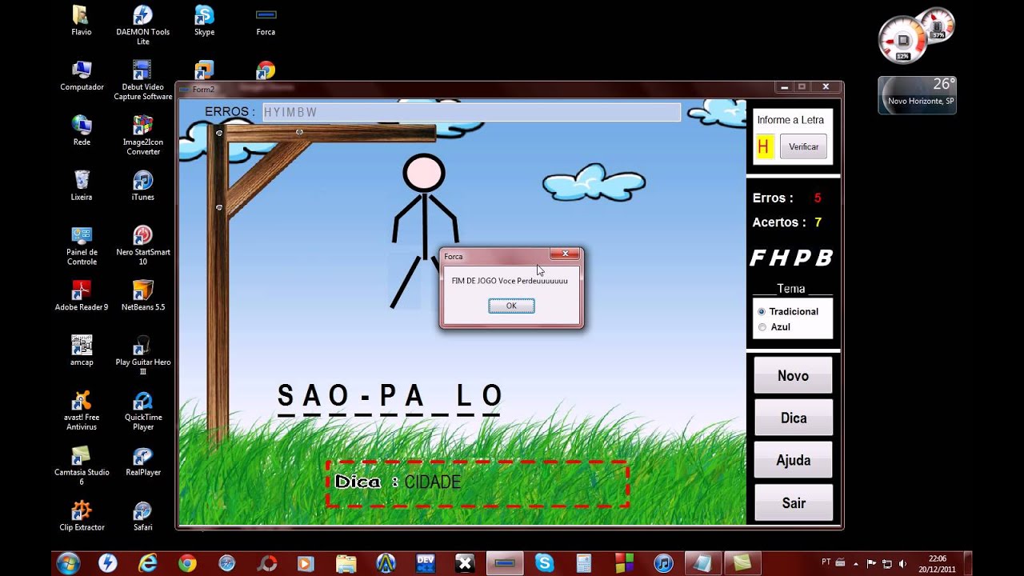
Task: Click the taskbar clock showing 22:06
Action: tap(938, 564)
